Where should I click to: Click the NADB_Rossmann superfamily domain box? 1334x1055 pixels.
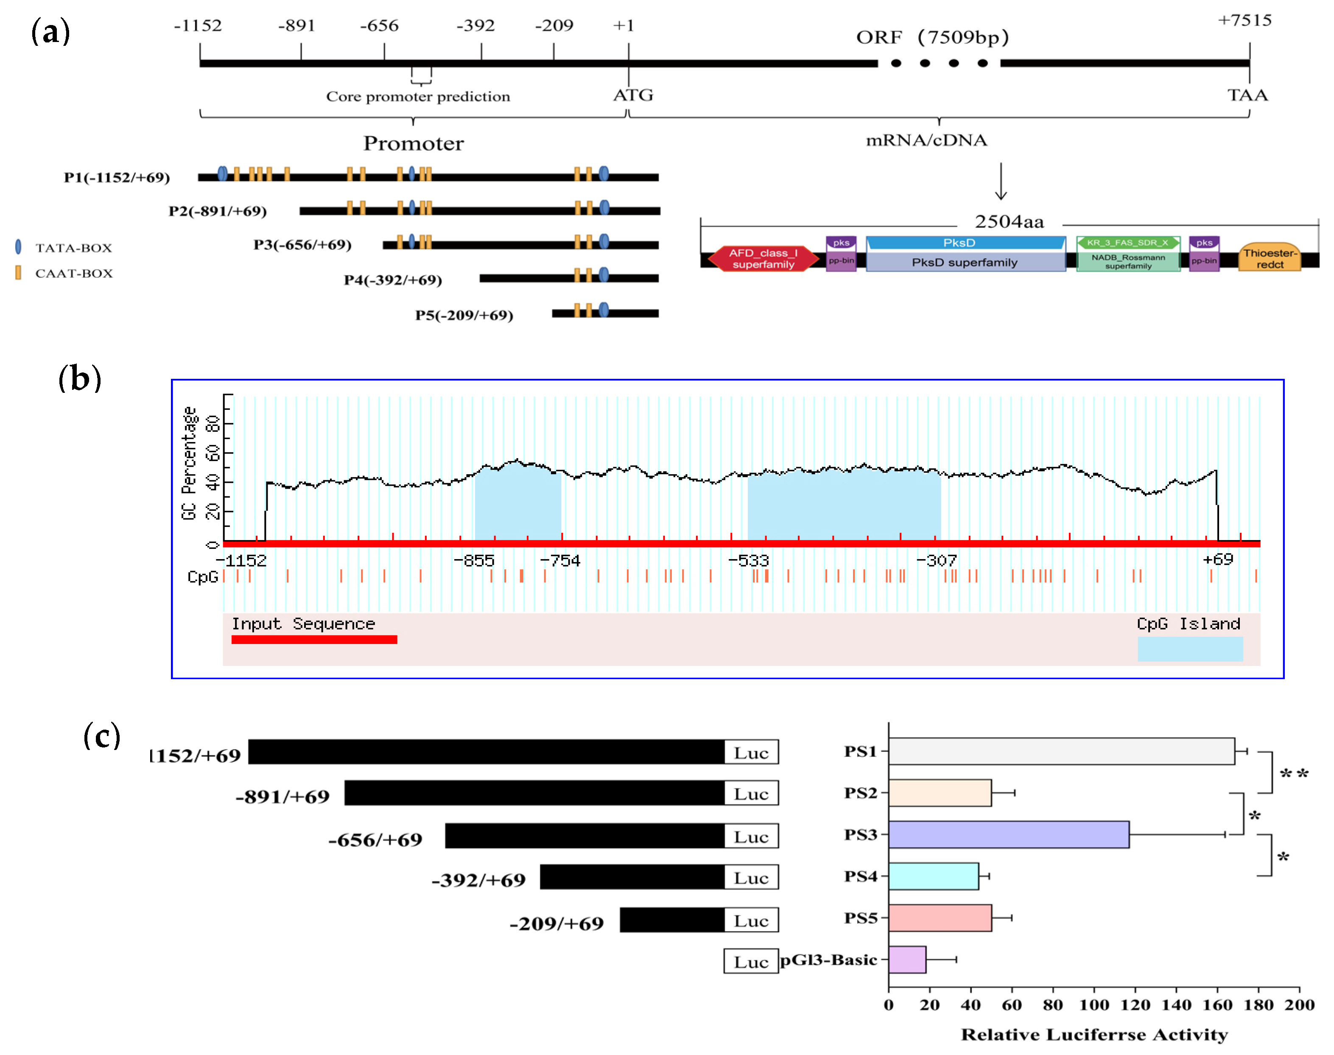tap(1128, 262)
